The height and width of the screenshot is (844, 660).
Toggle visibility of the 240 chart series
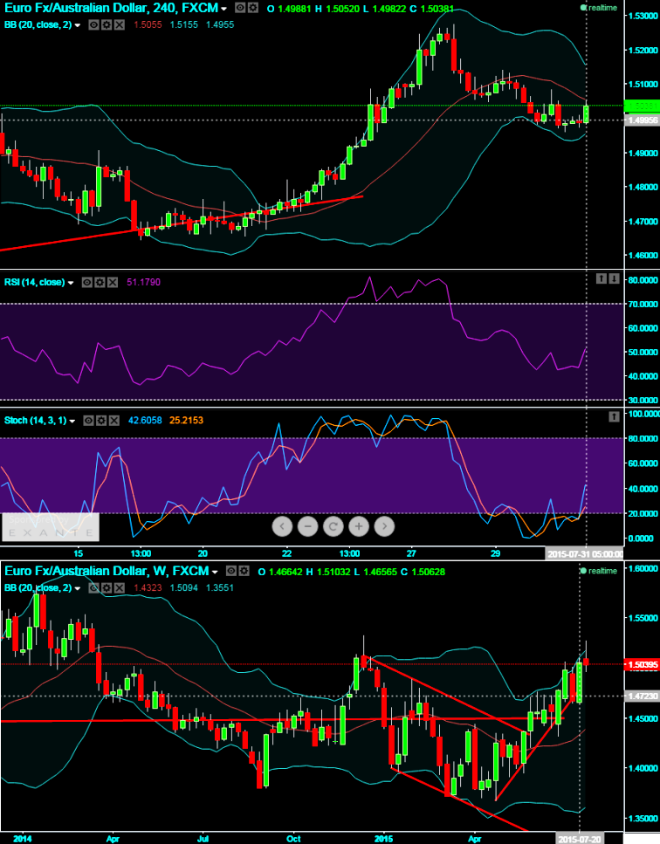241,8
